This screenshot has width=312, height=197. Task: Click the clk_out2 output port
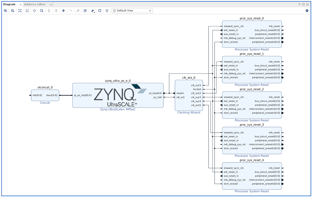coord(196,93)
